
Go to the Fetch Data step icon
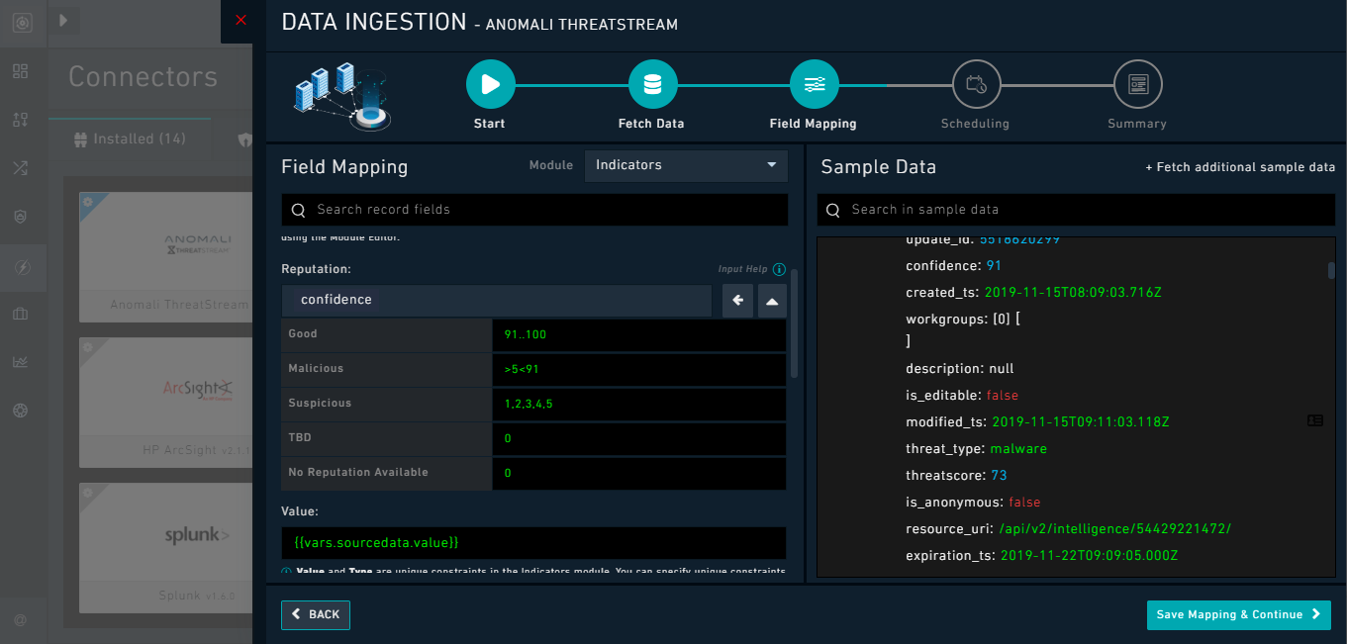point(653,85)
